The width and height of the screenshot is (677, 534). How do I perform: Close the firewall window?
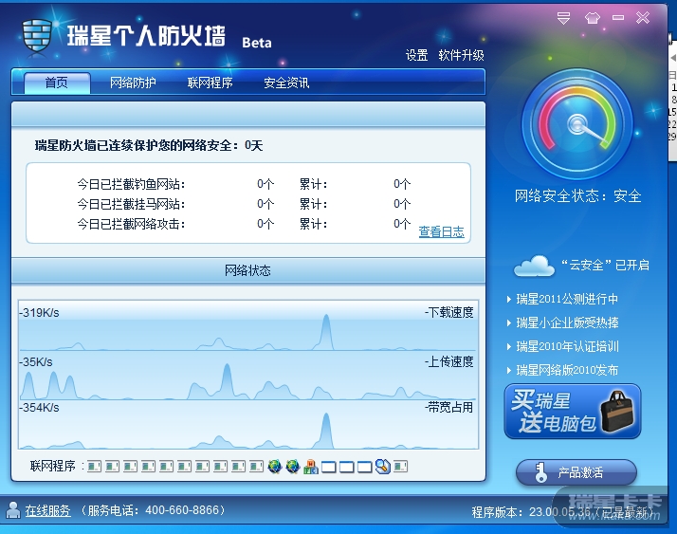pyautogui.click(x=643, y=18)
